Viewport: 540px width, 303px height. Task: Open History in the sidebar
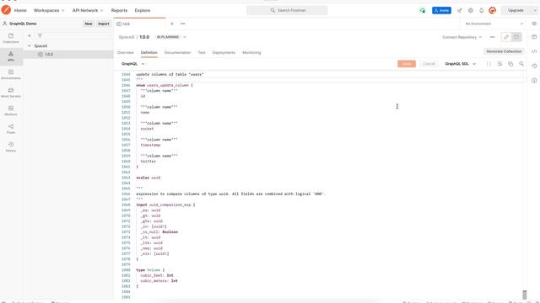[x=11, y=147]
